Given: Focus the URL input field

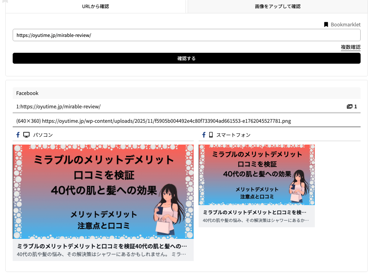Looking at the screenshot, I should (x=186, y=35).
